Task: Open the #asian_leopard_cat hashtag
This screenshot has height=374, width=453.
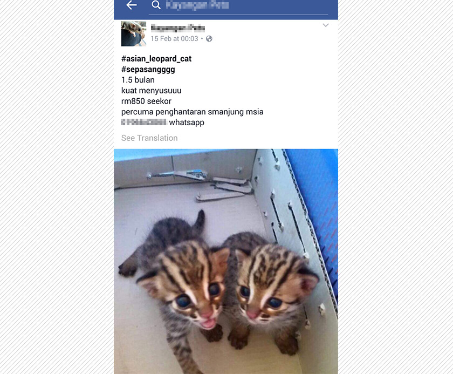Action: 156,59
